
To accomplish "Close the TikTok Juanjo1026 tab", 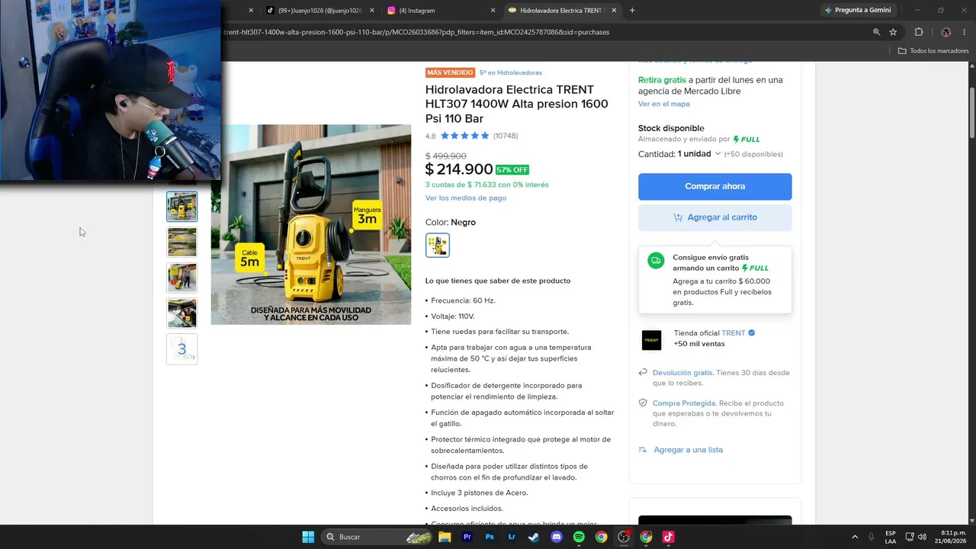I will [372, 11].
